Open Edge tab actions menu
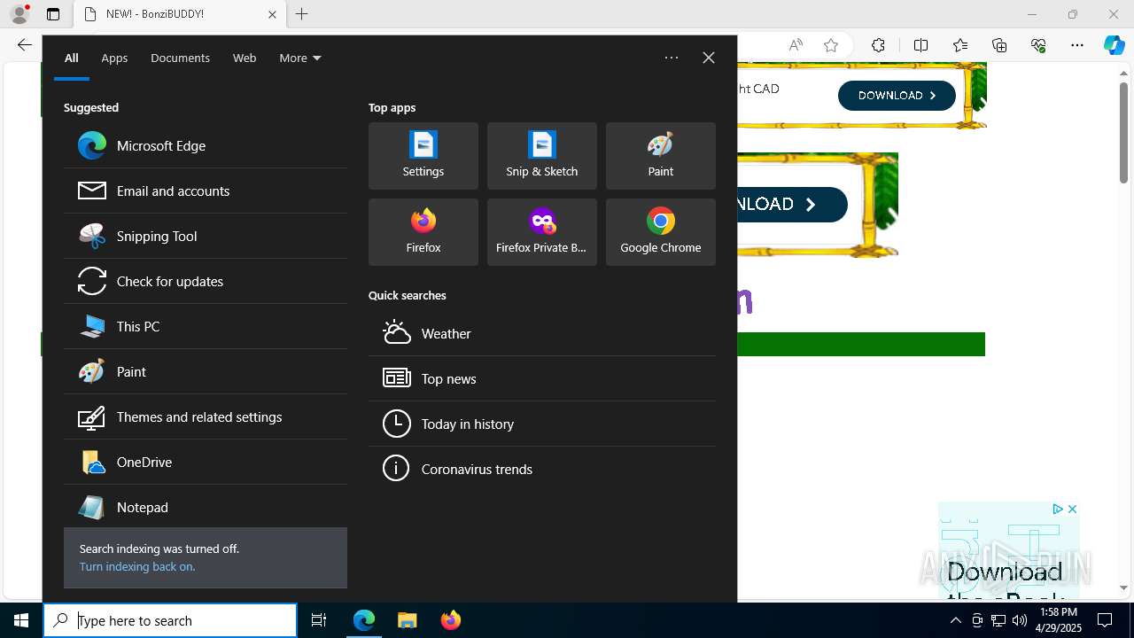 [x=53, y=14]
